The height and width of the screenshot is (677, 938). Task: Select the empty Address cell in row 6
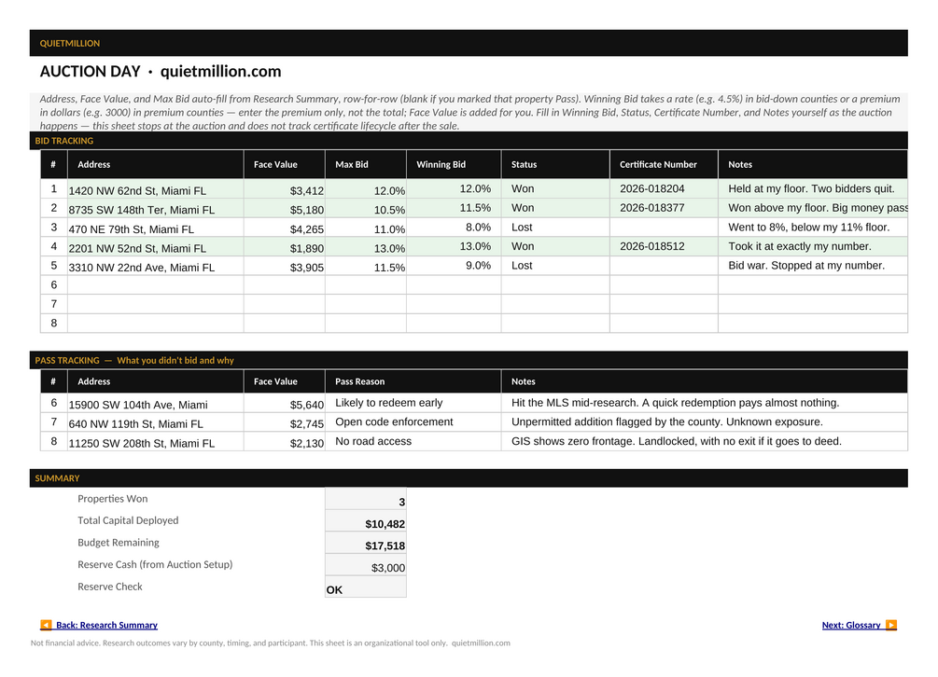[x=156, y=284]
